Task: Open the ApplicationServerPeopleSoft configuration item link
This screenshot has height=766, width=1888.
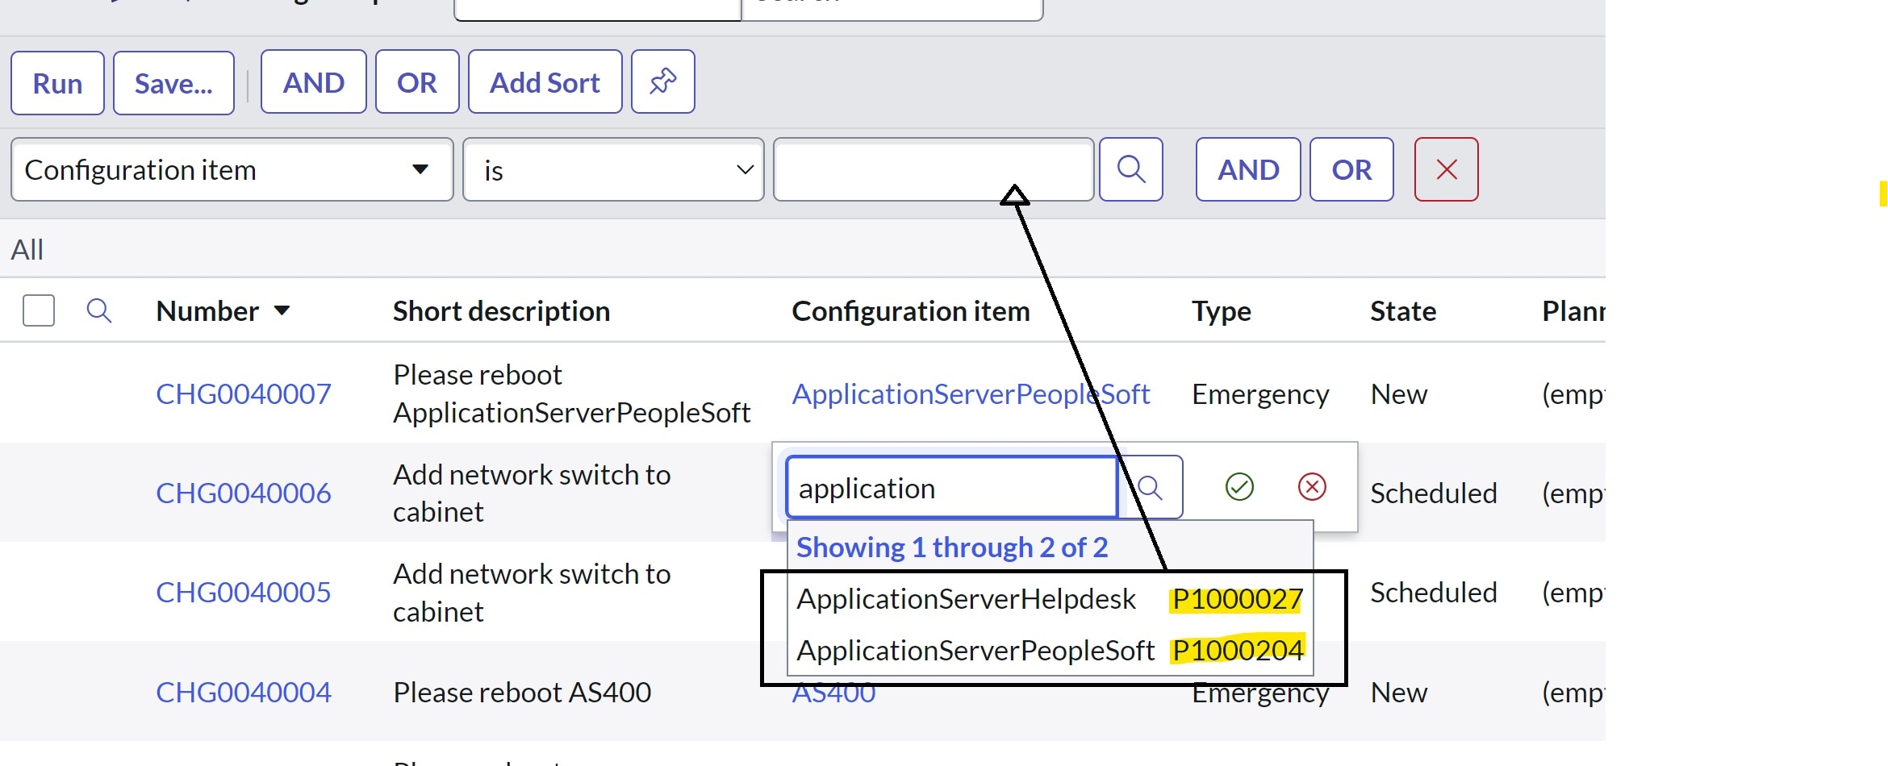Action: click(x=971, y=393)
